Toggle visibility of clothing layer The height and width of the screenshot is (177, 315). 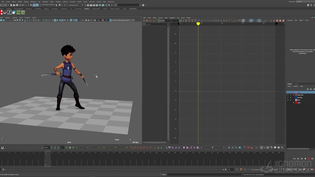click(x=288, y=97)
